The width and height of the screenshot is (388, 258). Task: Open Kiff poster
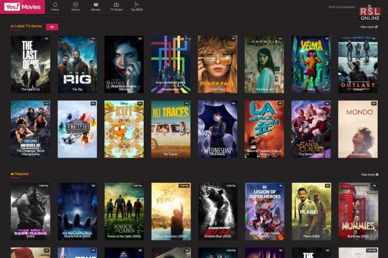tap(124, 129)
